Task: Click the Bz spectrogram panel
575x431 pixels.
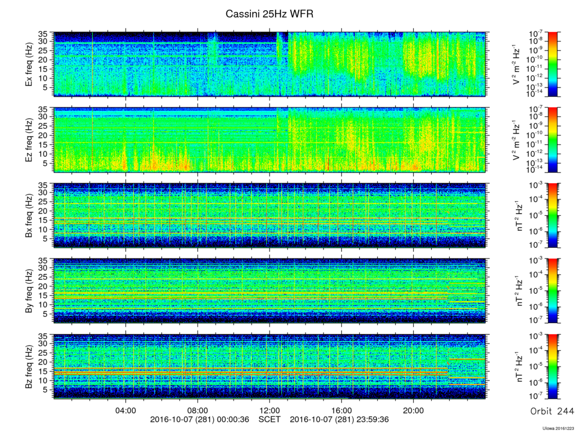Action: 270,366
